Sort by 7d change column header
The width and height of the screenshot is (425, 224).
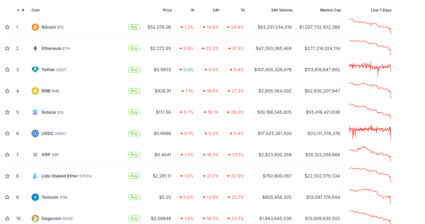(x=242, y=10)
